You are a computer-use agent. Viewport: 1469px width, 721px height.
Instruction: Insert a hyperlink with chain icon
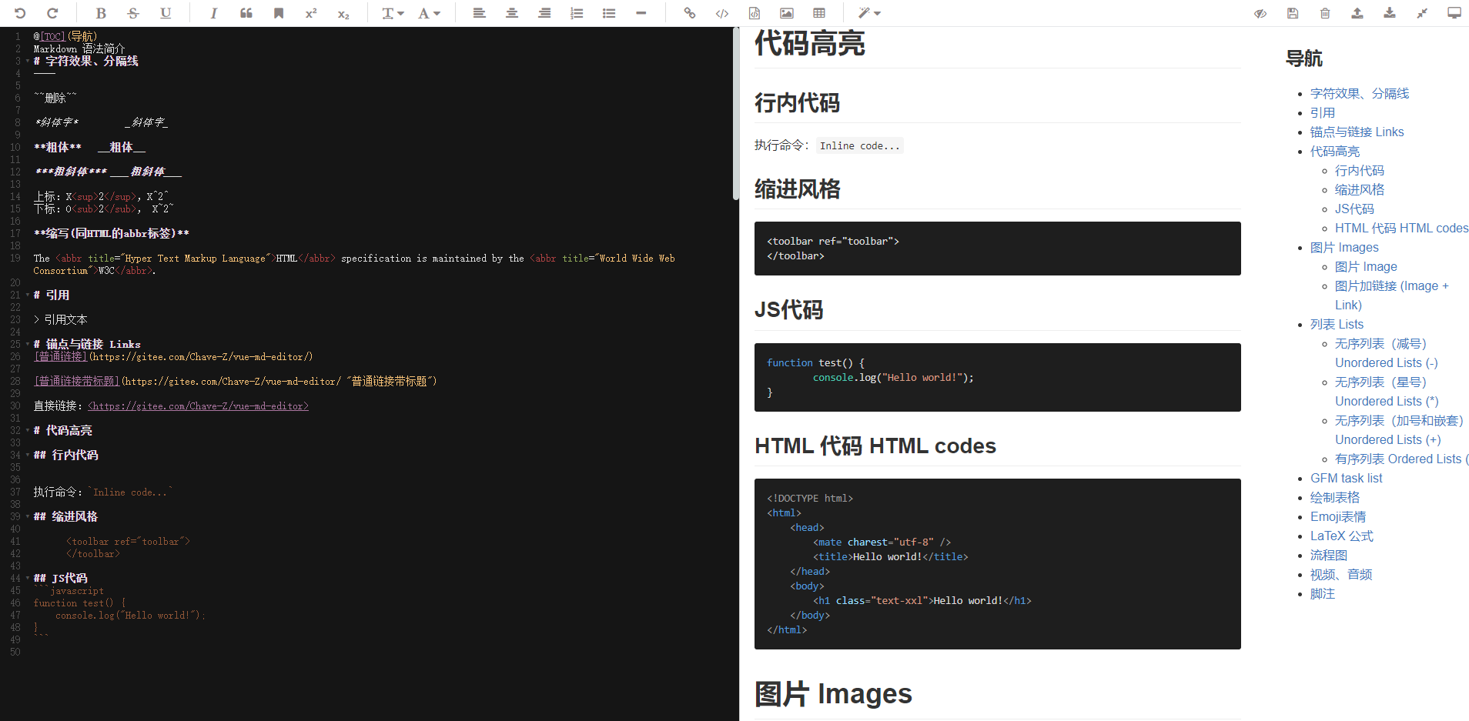click(x=690, y=13)
